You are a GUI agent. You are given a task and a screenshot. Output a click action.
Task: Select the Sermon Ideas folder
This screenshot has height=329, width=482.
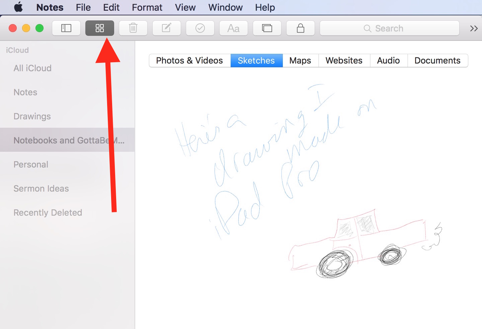pyautogui.click(x=41, y=188)
